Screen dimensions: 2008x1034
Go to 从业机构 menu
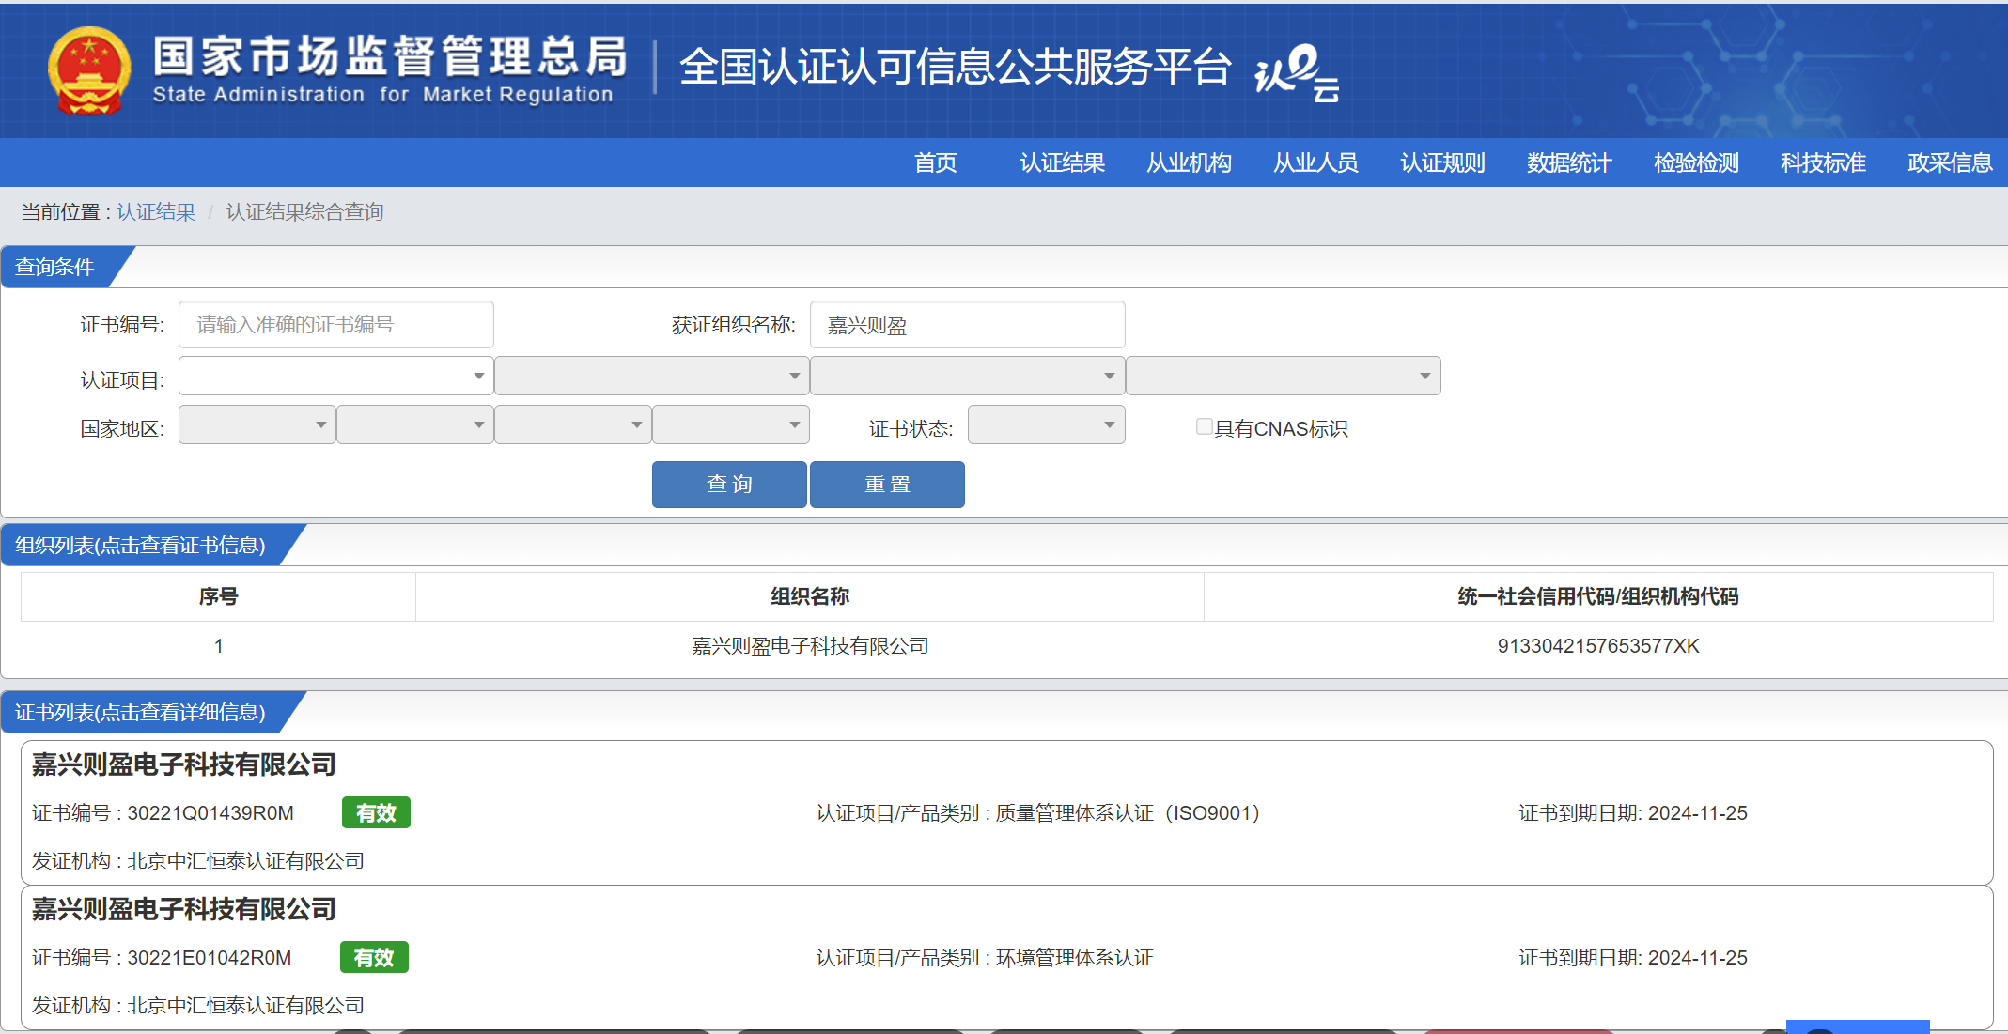click(x=1189, y=162)
